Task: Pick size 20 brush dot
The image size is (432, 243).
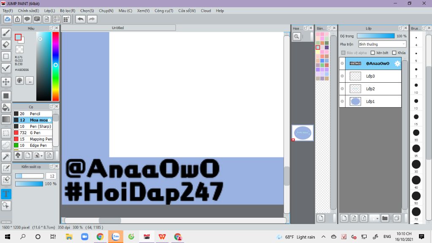Action: tap(416, 132)
